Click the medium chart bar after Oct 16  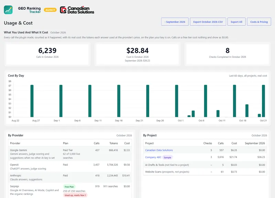(247, 111)
